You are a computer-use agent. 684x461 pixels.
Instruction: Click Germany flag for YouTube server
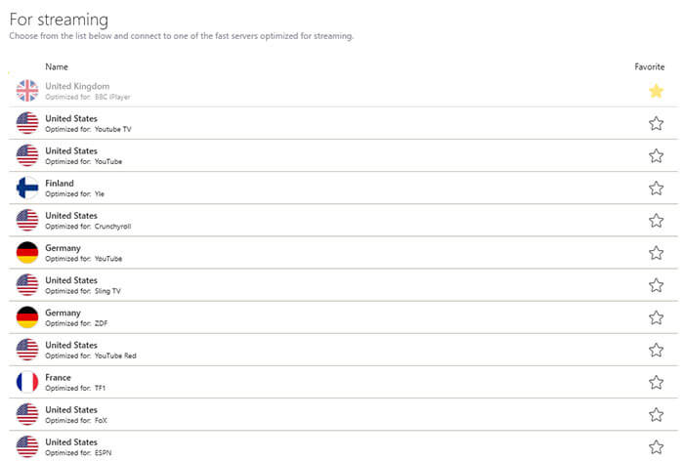tap(27, 253)
